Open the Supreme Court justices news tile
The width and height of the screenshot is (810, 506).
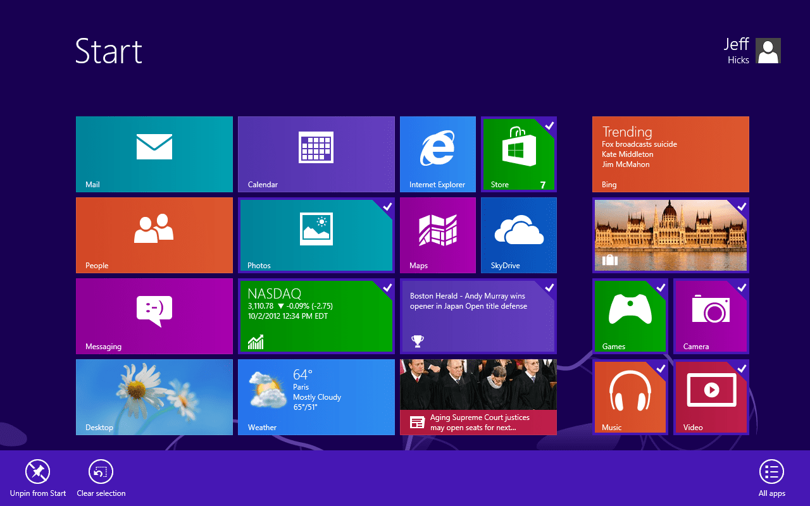(478, 397)
